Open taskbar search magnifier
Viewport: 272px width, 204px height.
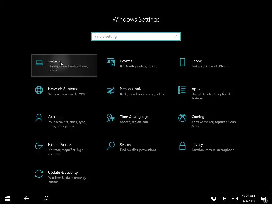[x=46, y=199]
